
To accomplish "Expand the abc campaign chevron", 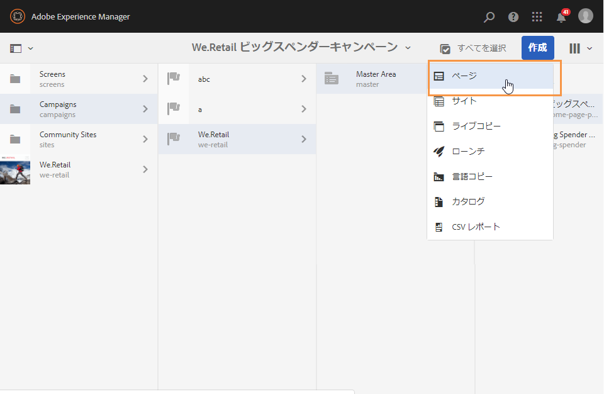I will pyautogui.click(x=304, y=79).
